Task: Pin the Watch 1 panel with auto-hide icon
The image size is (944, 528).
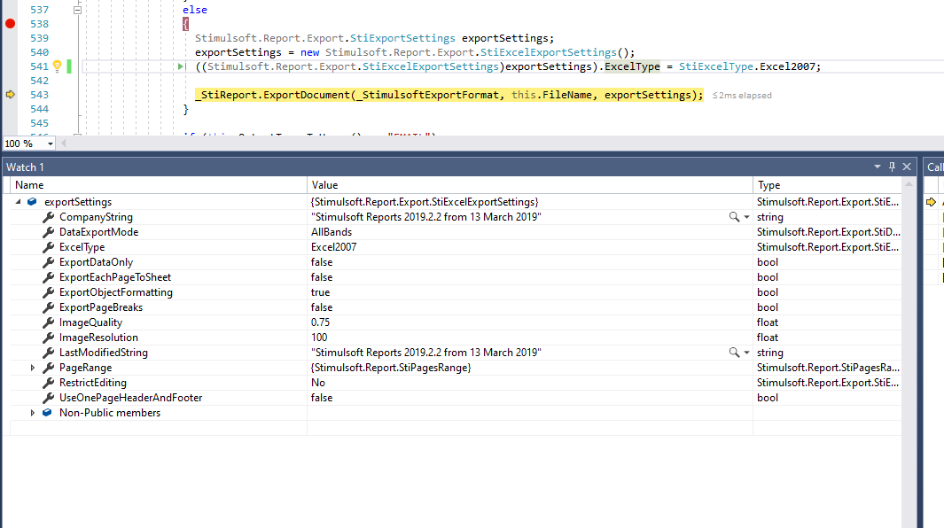Action: (x=893, y=167)
